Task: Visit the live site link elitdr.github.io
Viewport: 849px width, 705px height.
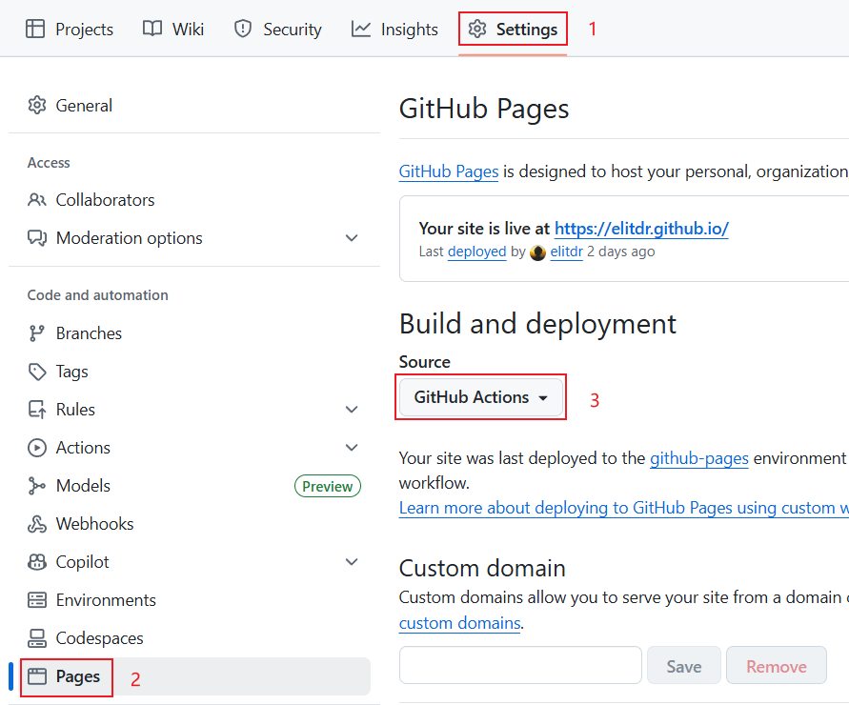Action: (640, 229)
